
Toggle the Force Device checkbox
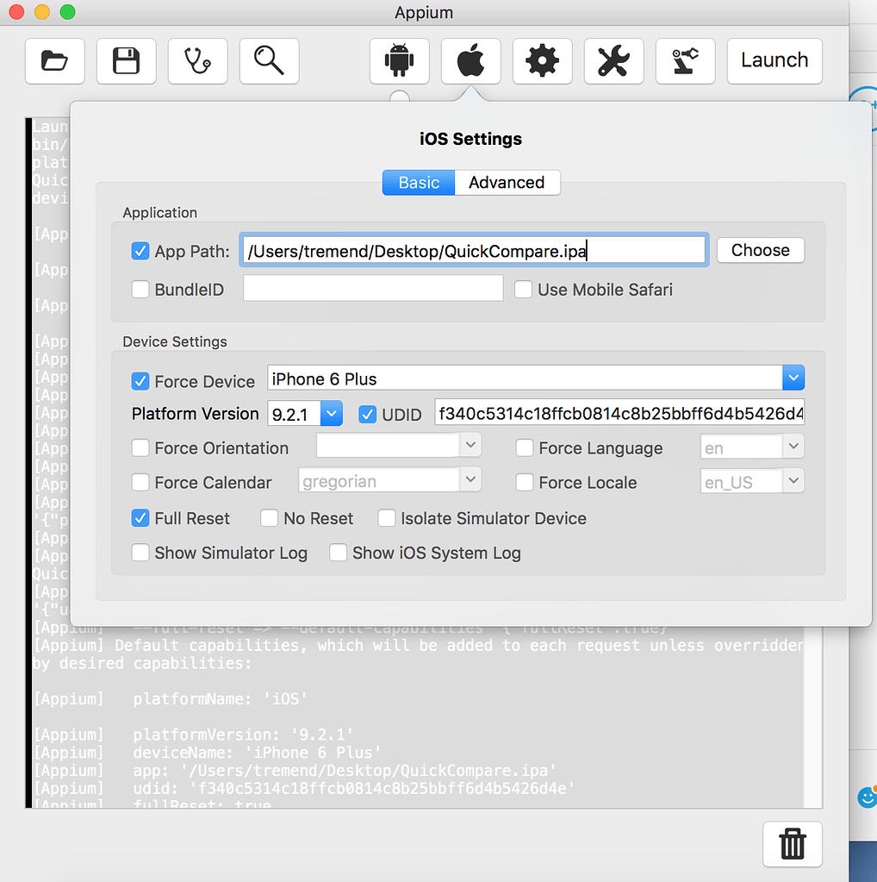click(x=140, y=381)
